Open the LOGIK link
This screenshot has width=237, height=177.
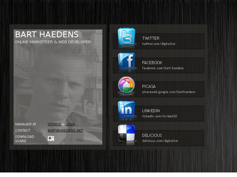tap(70, 124)
